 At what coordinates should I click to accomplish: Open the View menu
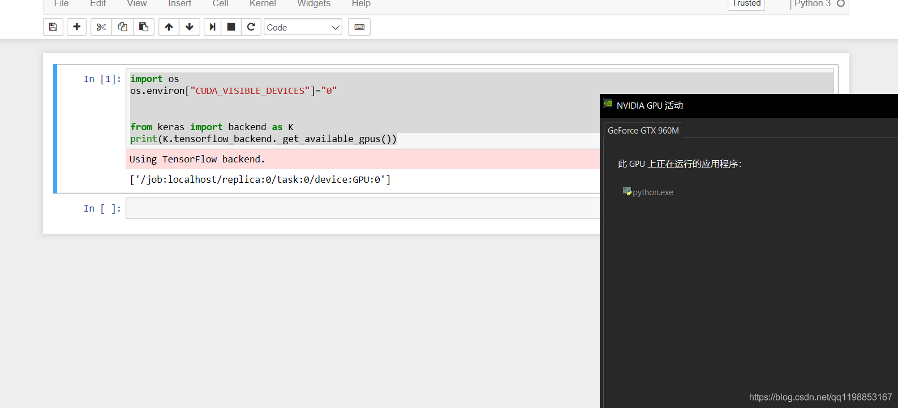pyautogui.click(x=137, y=4)
